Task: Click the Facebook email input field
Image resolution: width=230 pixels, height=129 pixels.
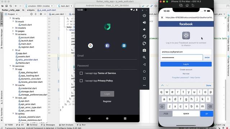Action: pos(186,52)
